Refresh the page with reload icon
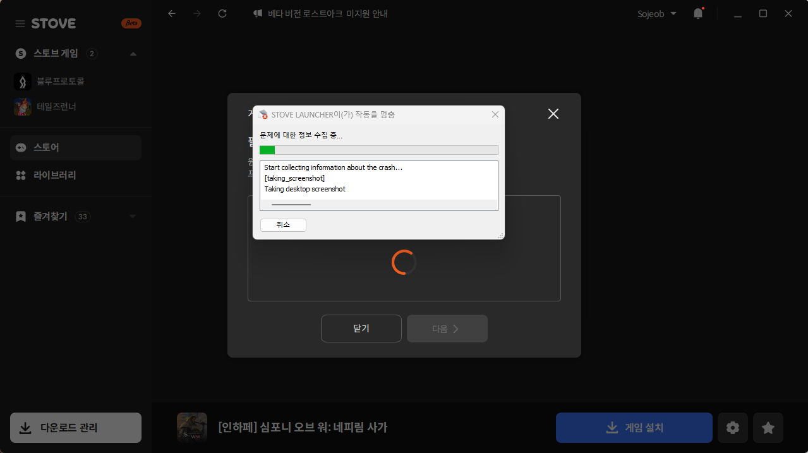 [222, 13]
